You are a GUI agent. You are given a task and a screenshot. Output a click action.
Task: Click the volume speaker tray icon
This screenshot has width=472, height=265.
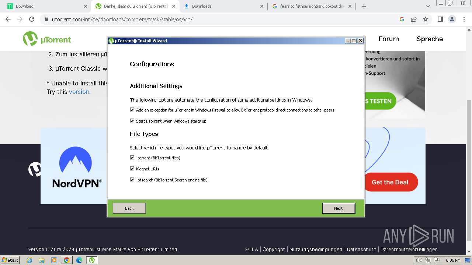[419, 260]
